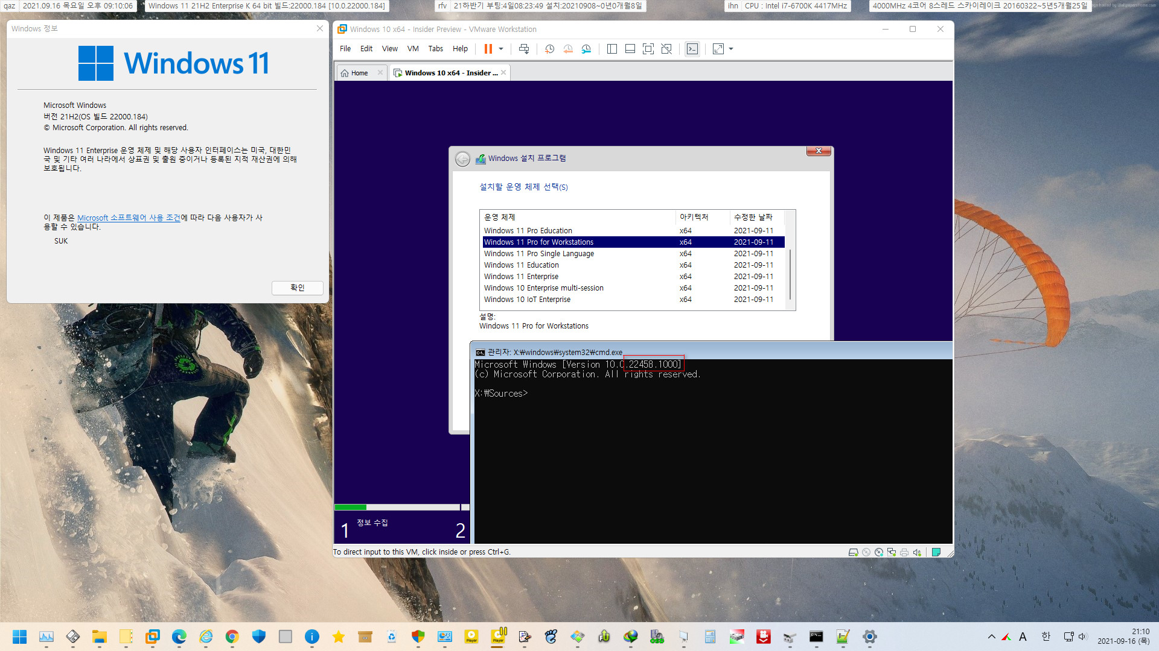This screenshot has width=1159, height=651.
Task: Close the Windows 설치 프로그램 setup dialog
Action: [x=819, y=151]
